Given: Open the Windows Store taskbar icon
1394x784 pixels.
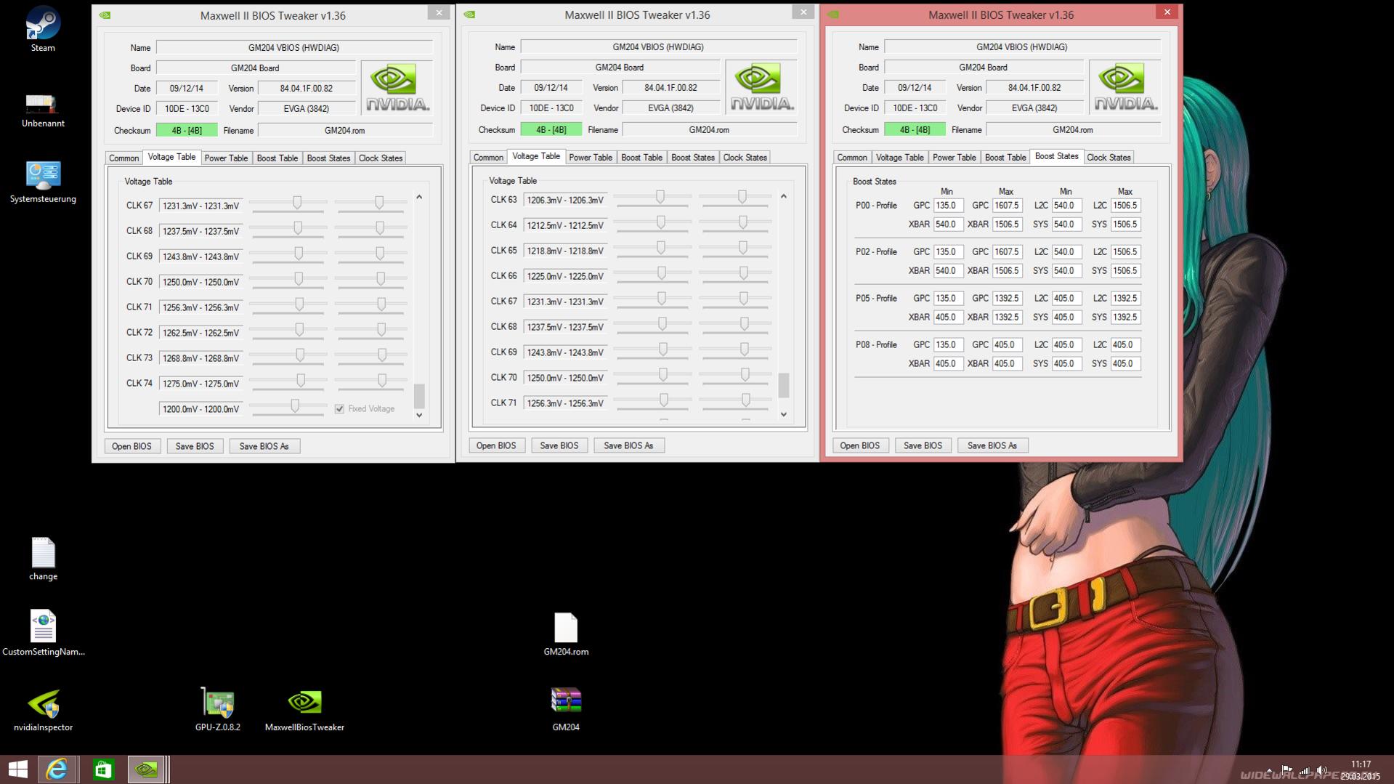Looking at the screenshot, I should pos(102,769).
